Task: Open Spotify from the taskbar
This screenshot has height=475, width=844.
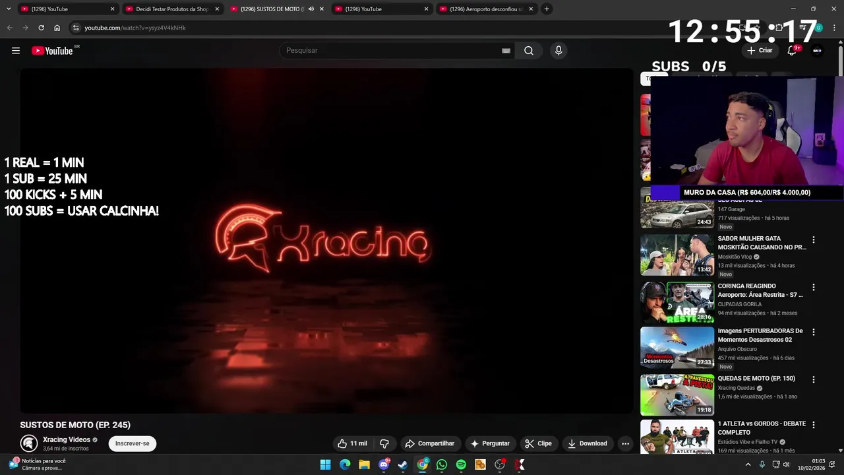Action: pos(461,465)
